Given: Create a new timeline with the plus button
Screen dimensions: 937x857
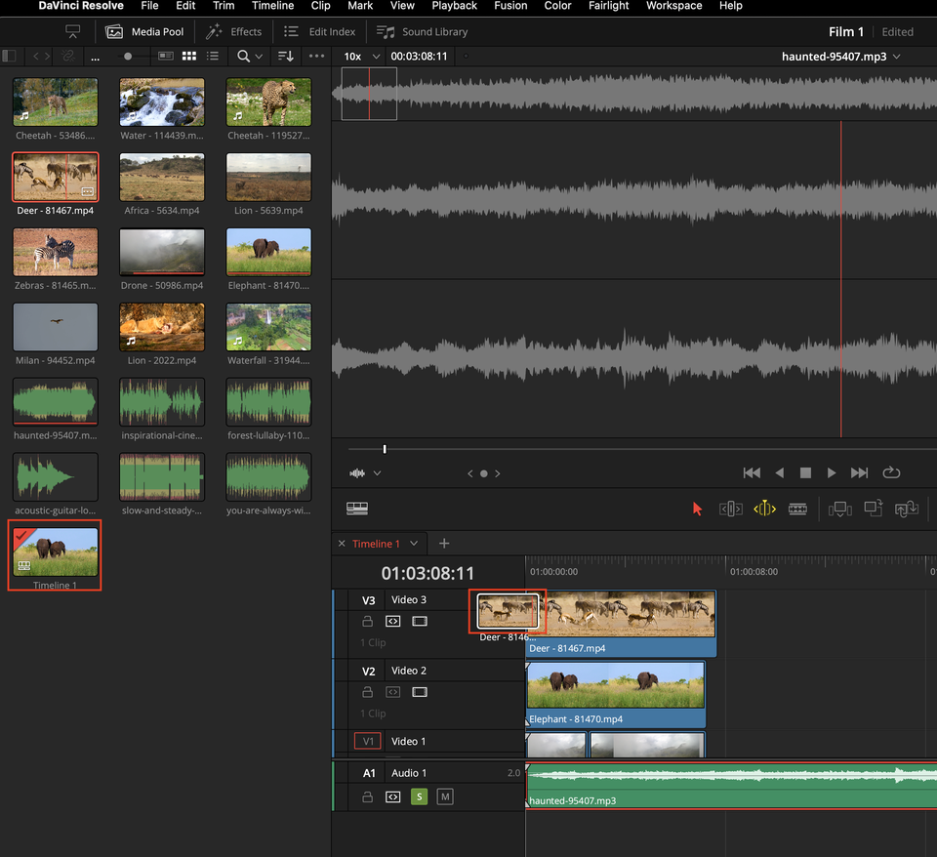Looking at the screenshot, I should coord(444,544).
